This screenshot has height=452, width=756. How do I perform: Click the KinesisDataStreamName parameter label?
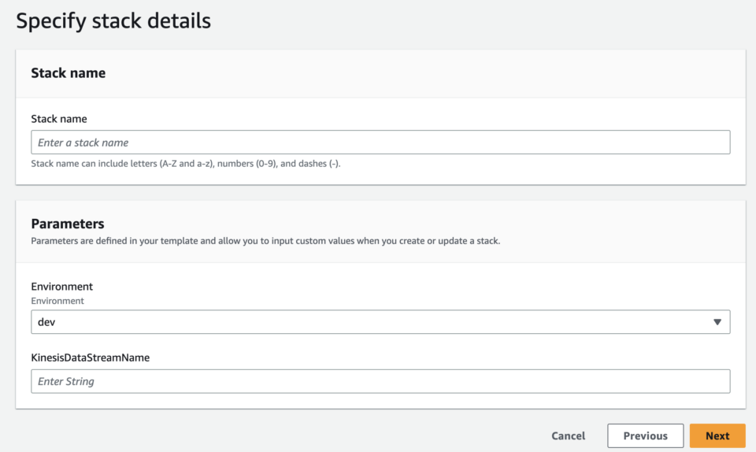tap(90, 358)
